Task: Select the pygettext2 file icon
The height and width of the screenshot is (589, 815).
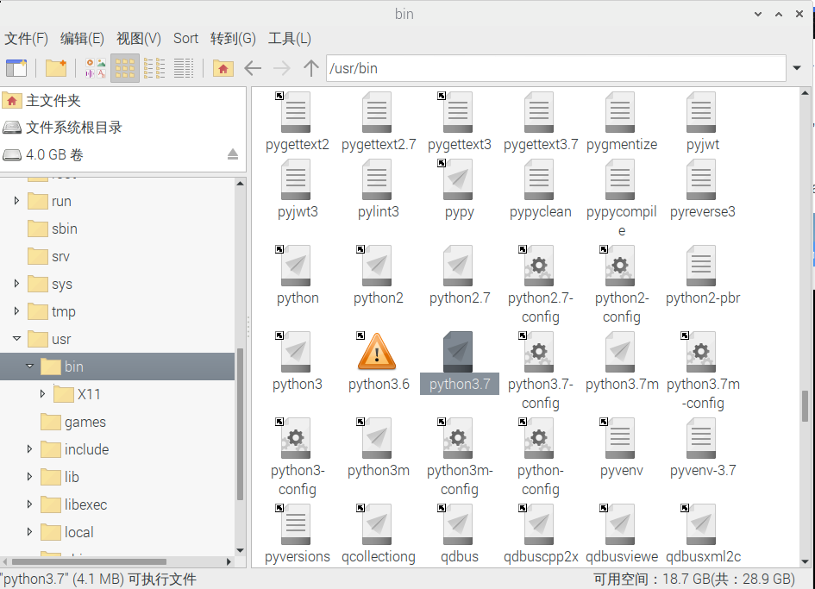Action: tap(296, 112)
